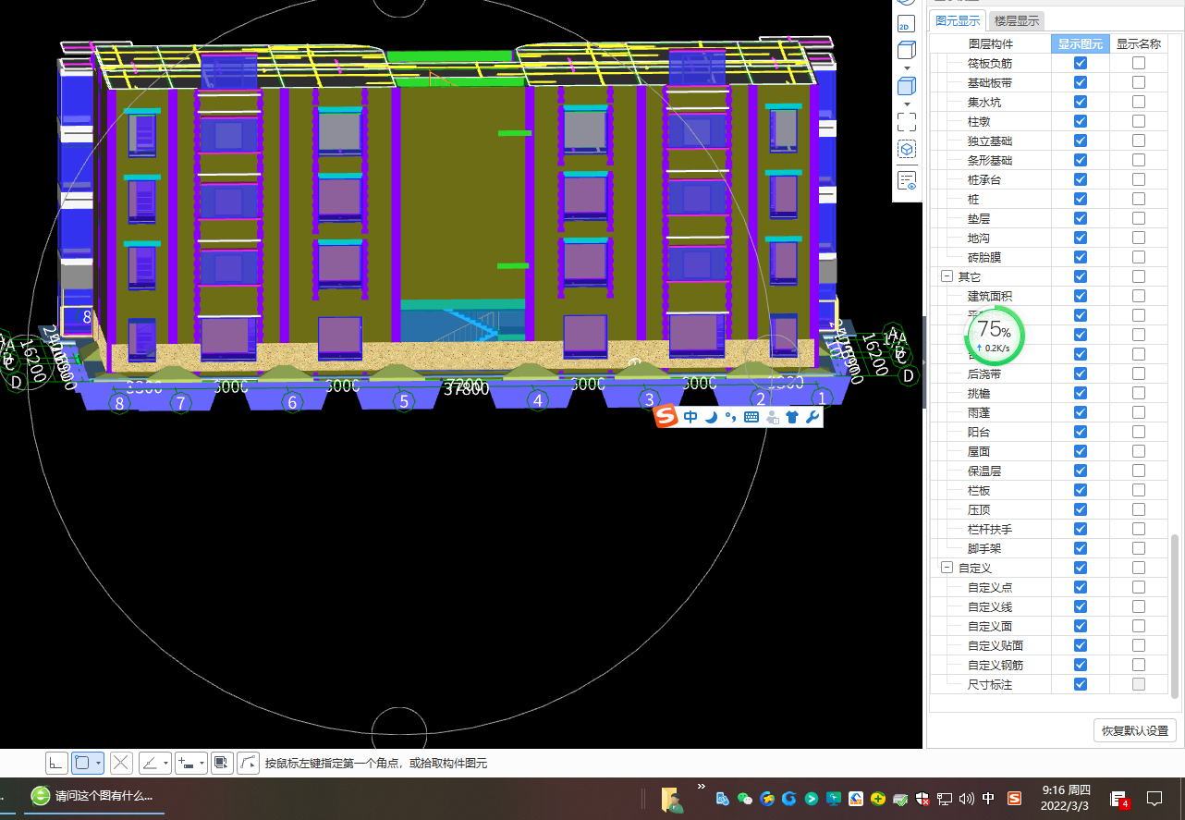Select the 砖胎膜 layer row
The image size is (1185, 820).
tap(1049, 257)
